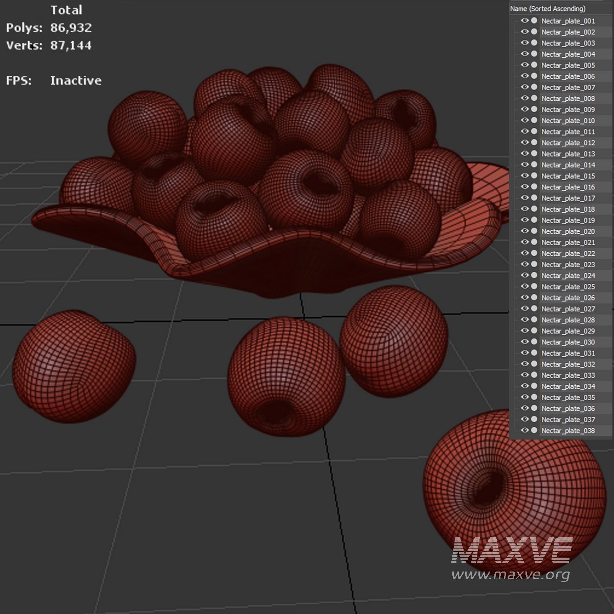This screenshot has height=614, width=614.
Task: Click the geometry icon of Nectar_plate_038
Action: pyautogui.click(x=534, y=431)
